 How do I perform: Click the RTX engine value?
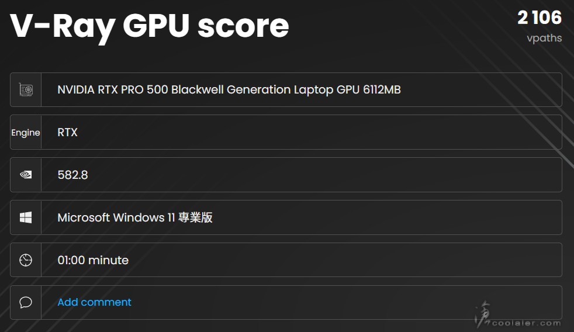67,133
